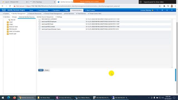Open the RSA SecurID folder
Image resolution: width=178 pixels, height=100 pixels.
click(x=8, y=29)
